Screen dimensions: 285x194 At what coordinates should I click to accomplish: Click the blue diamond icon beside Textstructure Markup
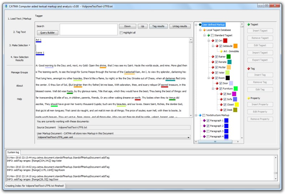coord(200,115)
